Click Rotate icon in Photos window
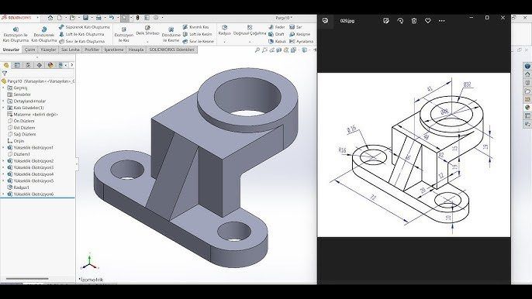532x299 pixels. click(400, 21)
